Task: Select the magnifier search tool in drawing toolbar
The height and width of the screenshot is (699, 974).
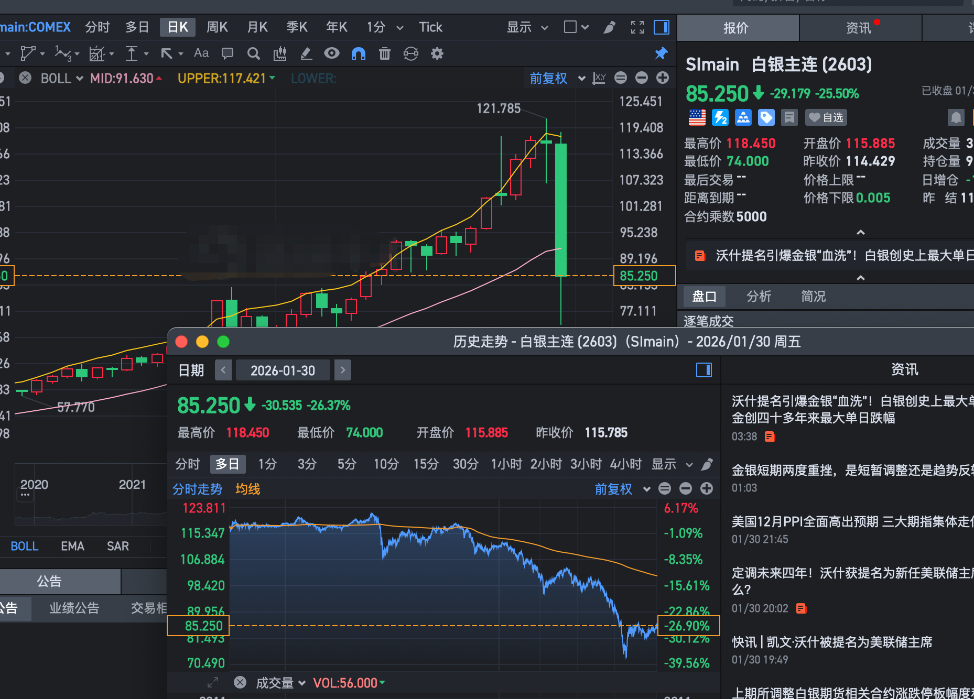Action: tap(253, 53)
